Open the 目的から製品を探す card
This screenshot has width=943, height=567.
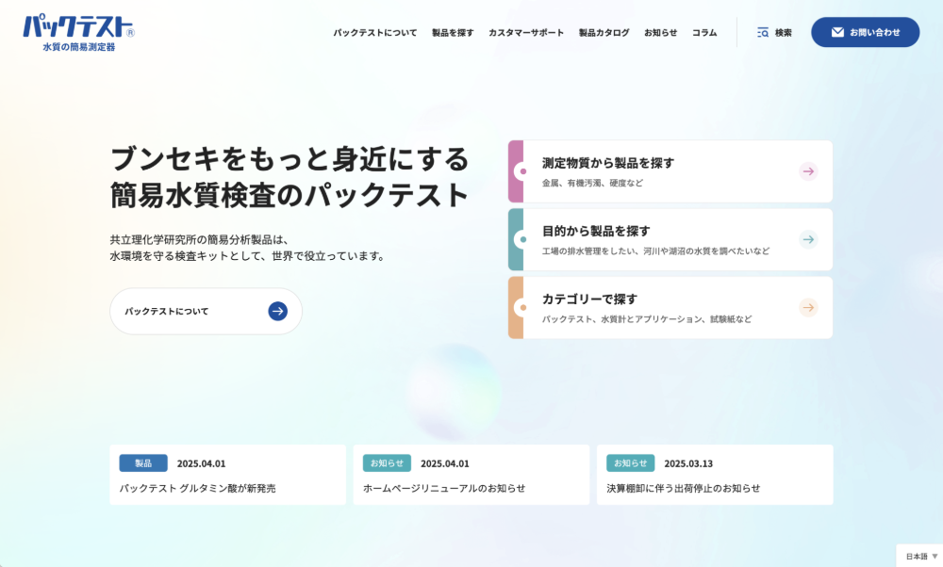(x=670, y=239)
